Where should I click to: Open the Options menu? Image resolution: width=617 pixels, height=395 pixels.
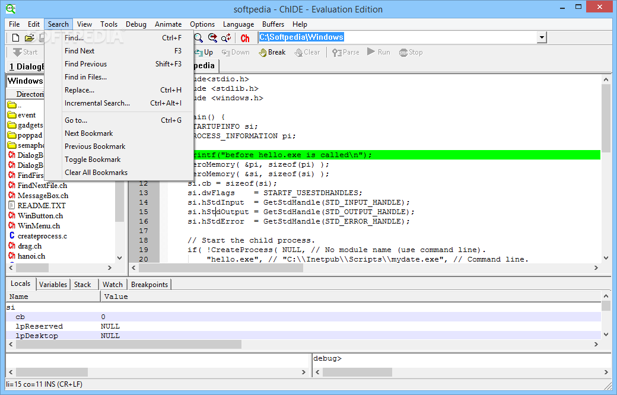click(202, 24)
